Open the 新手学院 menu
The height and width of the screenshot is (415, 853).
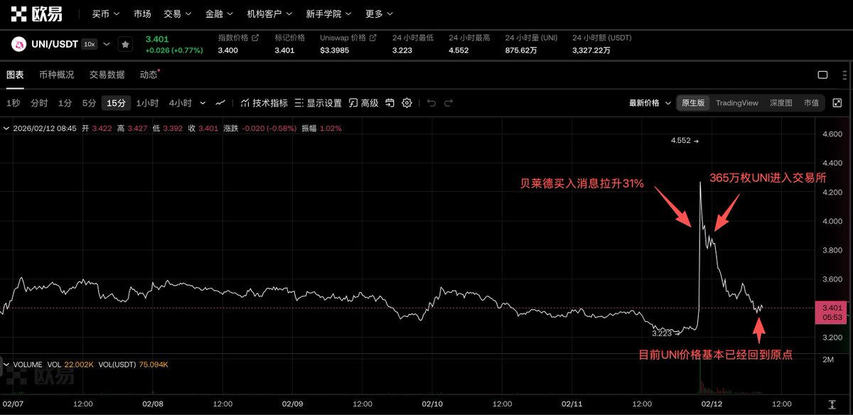pyautogui.click(x=328, y=14)
